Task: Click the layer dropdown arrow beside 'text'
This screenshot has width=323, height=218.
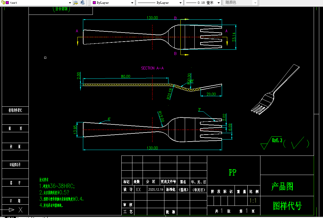Action: (x=70, y=3)
